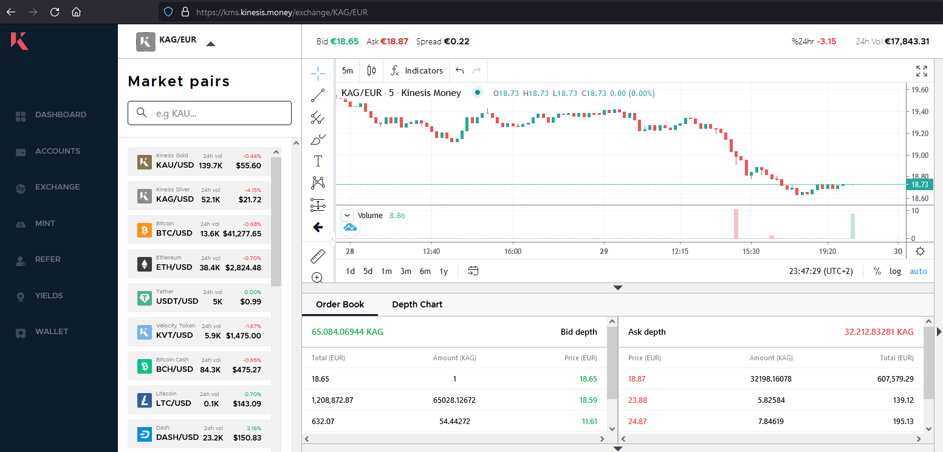The width and height of the screenshot is (943, 452).
Task: Open the candlestick chart style selector
Action: click(x=371, y=70)
